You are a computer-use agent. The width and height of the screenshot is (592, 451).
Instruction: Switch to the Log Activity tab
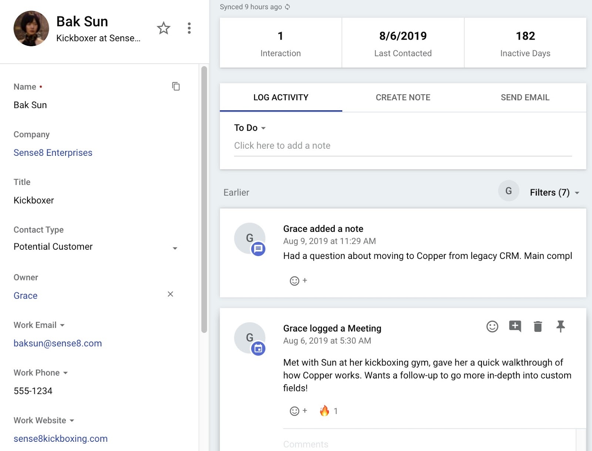[x=281, y=97]
